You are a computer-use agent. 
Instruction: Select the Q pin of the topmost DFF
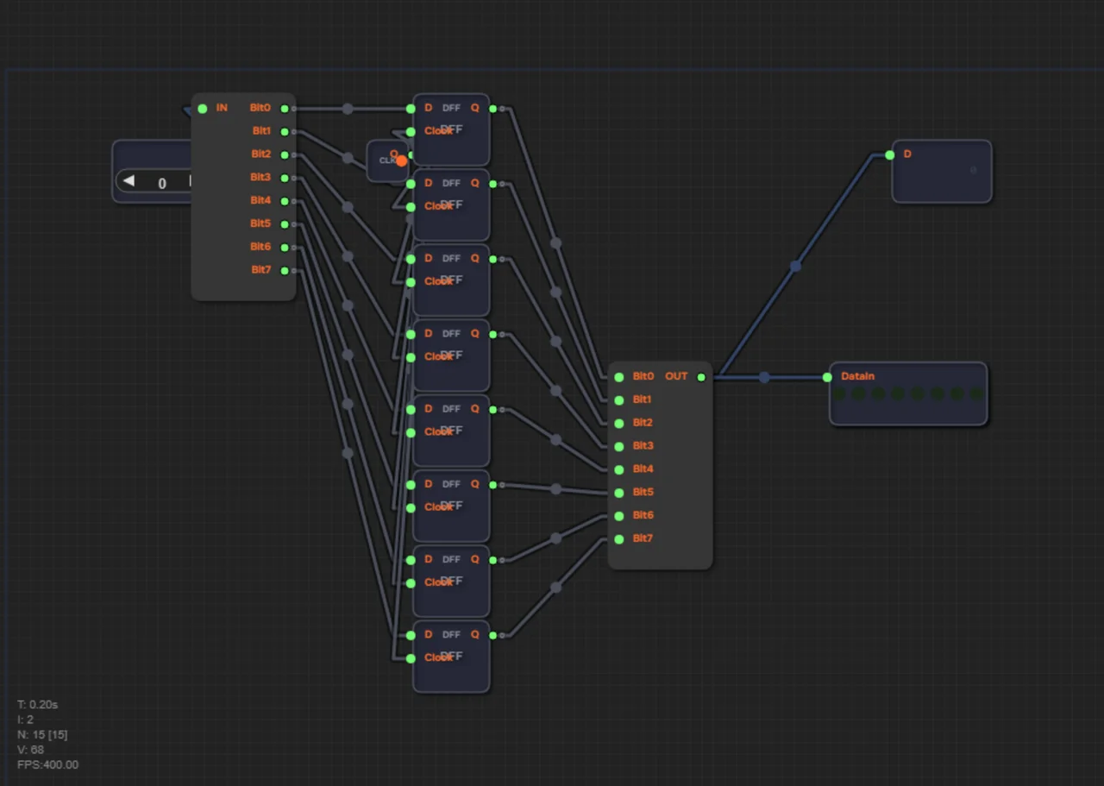(x=492, y=109)
